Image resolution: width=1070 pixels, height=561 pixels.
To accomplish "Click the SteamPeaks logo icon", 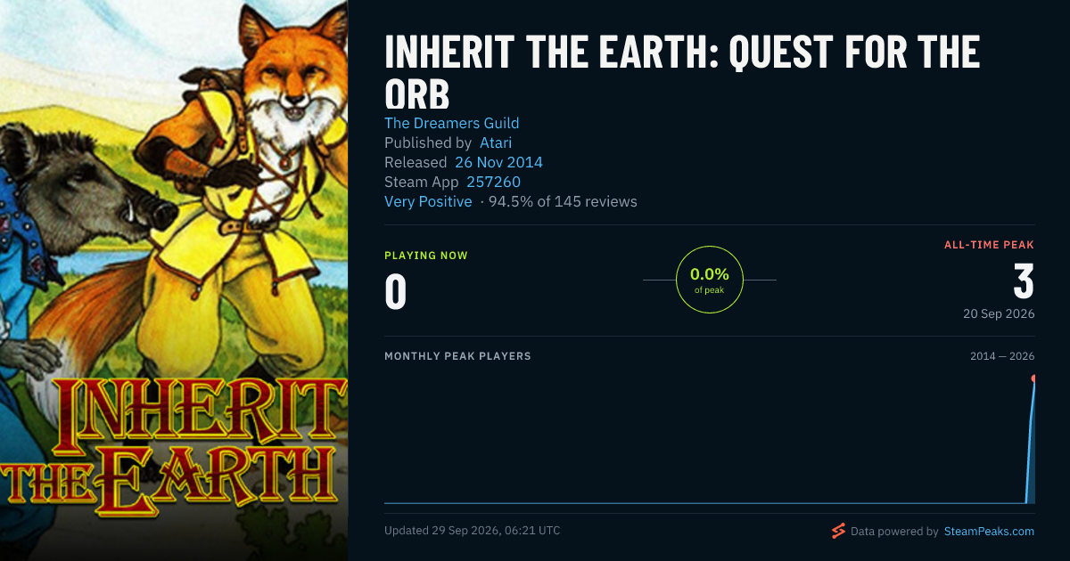I will click(838, 531).
